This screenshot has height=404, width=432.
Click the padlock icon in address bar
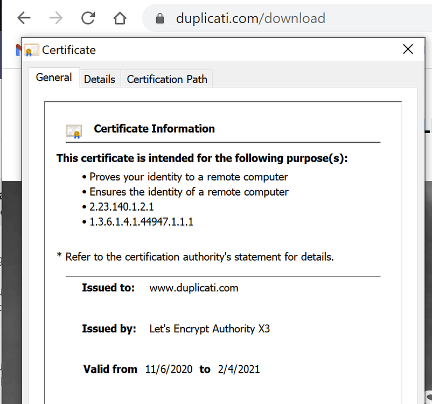point(160,18)
